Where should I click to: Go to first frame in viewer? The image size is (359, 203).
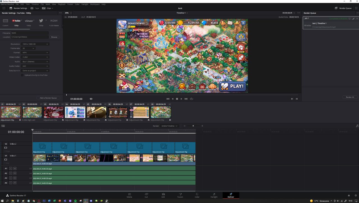pyautogui.click(x=168, y=99)
